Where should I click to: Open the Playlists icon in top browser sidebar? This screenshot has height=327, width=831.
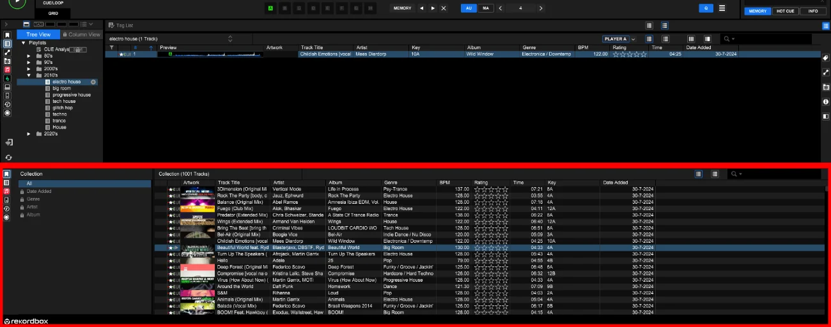(8, 44)
